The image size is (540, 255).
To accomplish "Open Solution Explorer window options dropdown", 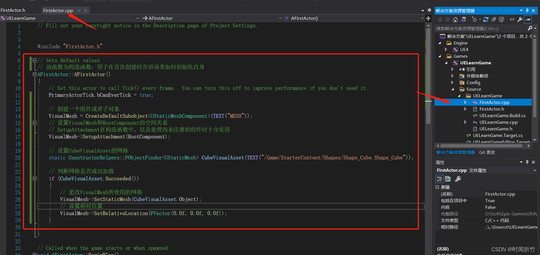I will click(521, 10).
